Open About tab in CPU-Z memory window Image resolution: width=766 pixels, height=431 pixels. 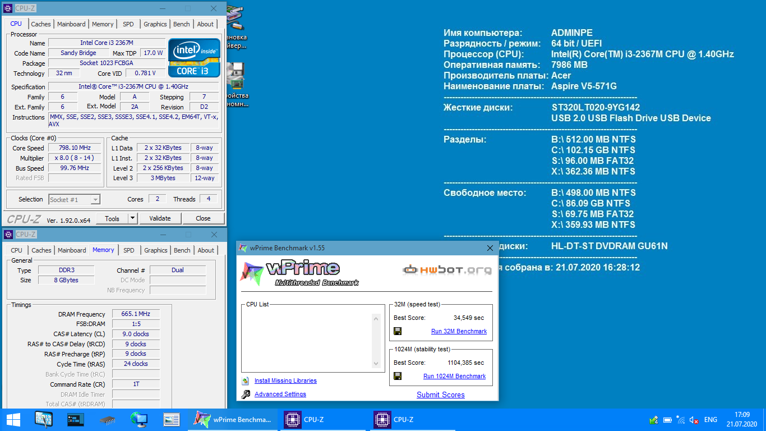tap(206, 250)
